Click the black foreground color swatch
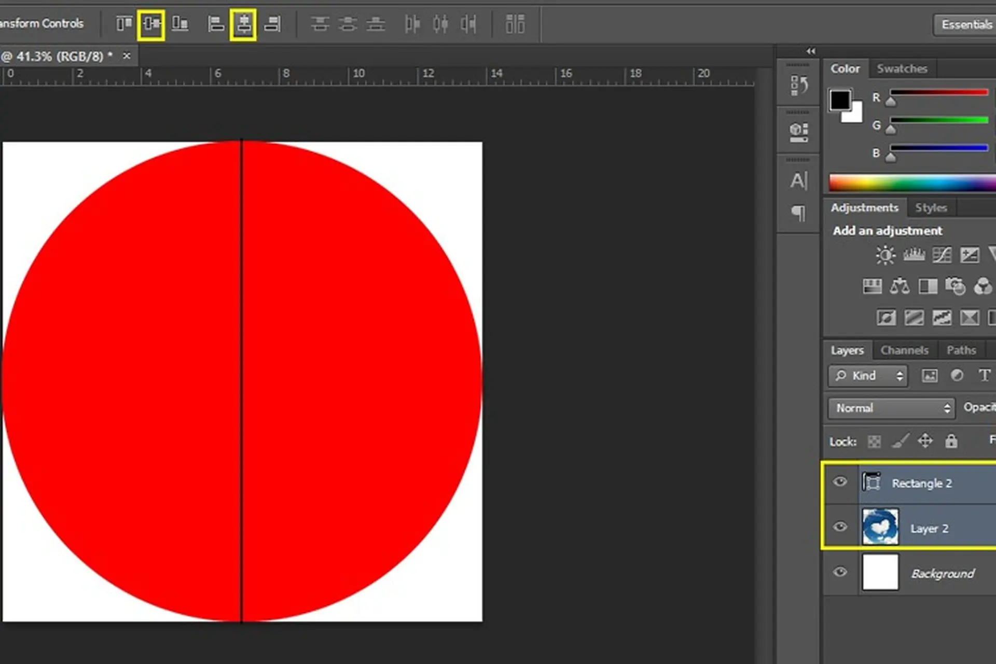 coord(839,100)
